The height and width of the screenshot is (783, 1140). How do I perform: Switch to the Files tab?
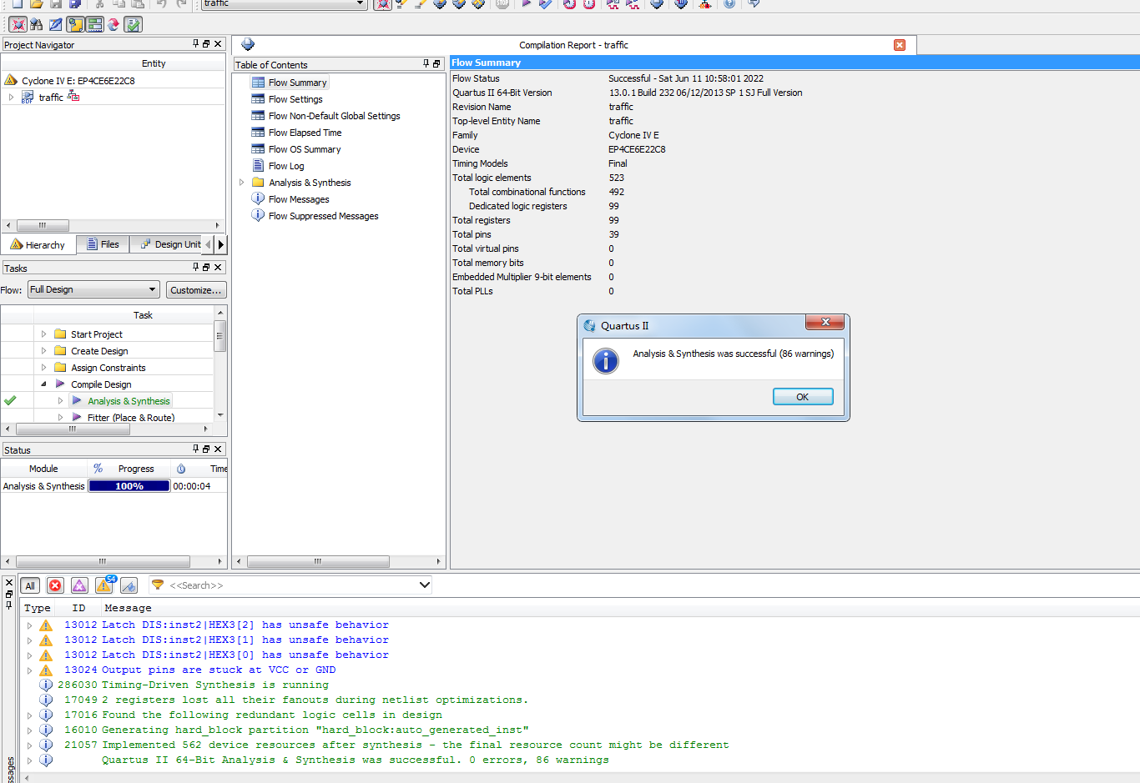click(103, 244)
